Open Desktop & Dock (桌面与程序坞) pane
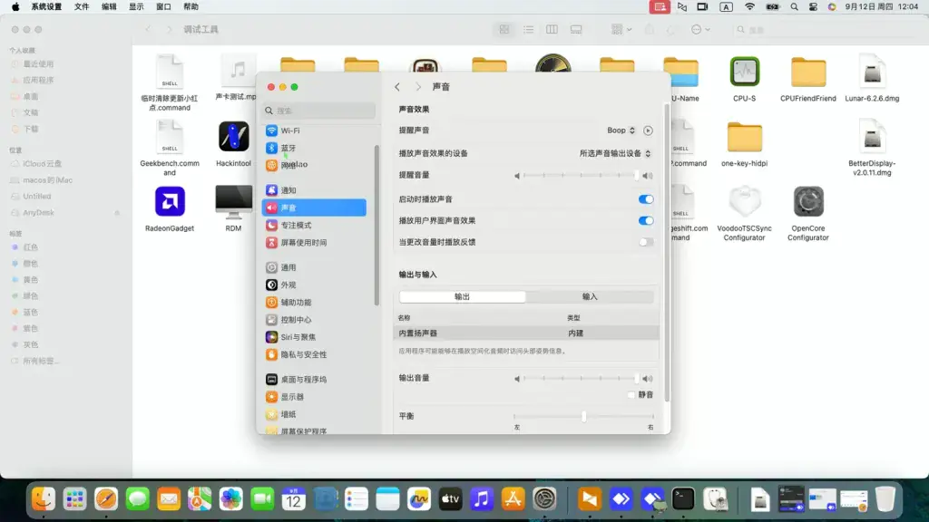The image size is (929, 522). click(x=313, y=380)
